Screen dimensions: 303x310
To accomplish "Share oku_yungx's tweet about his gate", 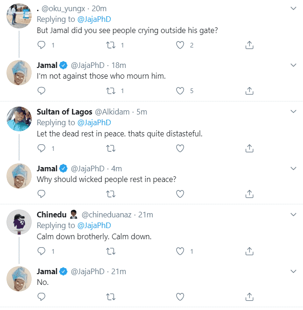I will click(249, 45).
